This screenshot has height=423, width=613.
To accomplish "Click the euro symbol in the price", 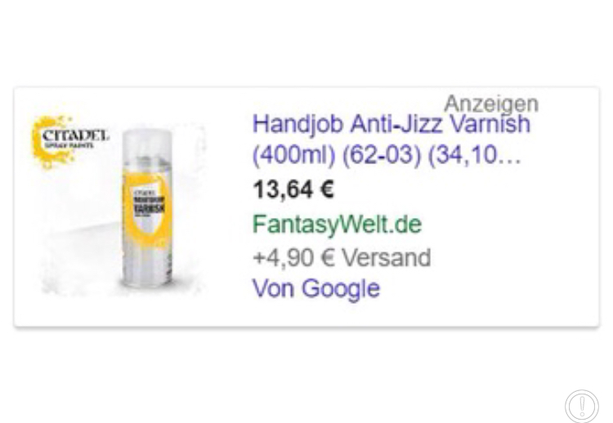I will 326,189.
